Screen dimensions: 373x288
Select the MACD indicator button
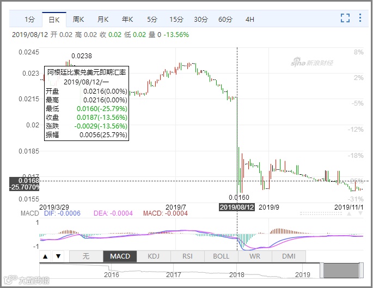click(120, 256)
